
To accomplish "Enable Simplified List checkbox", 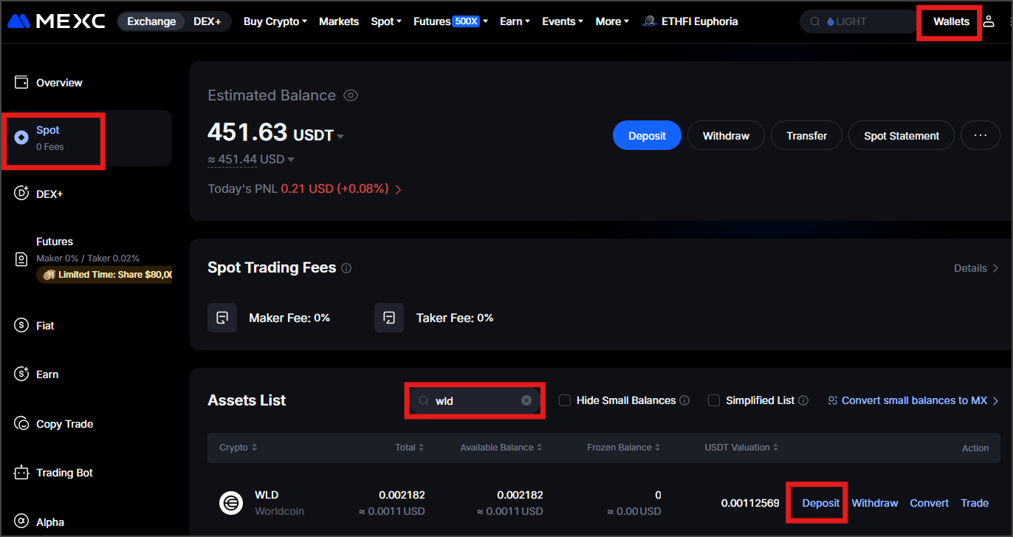I will 714,400.
